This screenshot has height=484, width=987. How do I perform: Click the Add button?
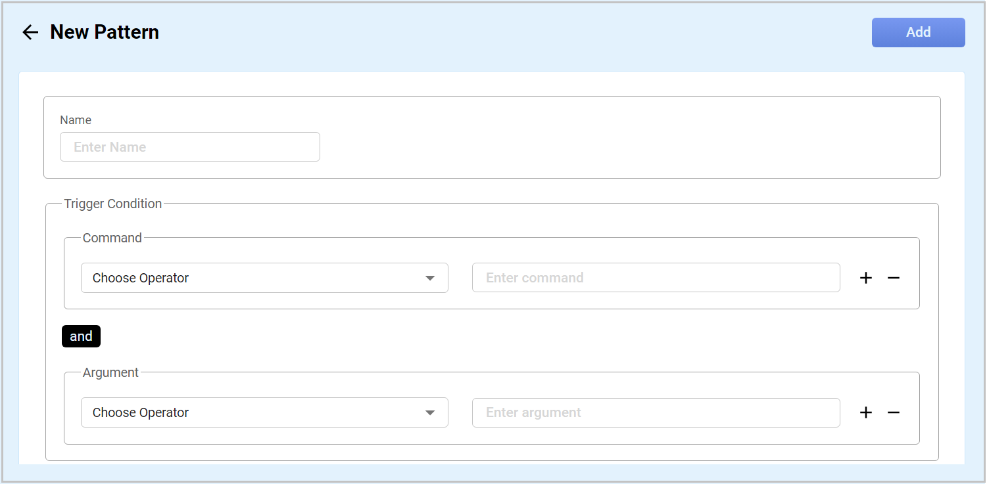[x=918, y=32]
